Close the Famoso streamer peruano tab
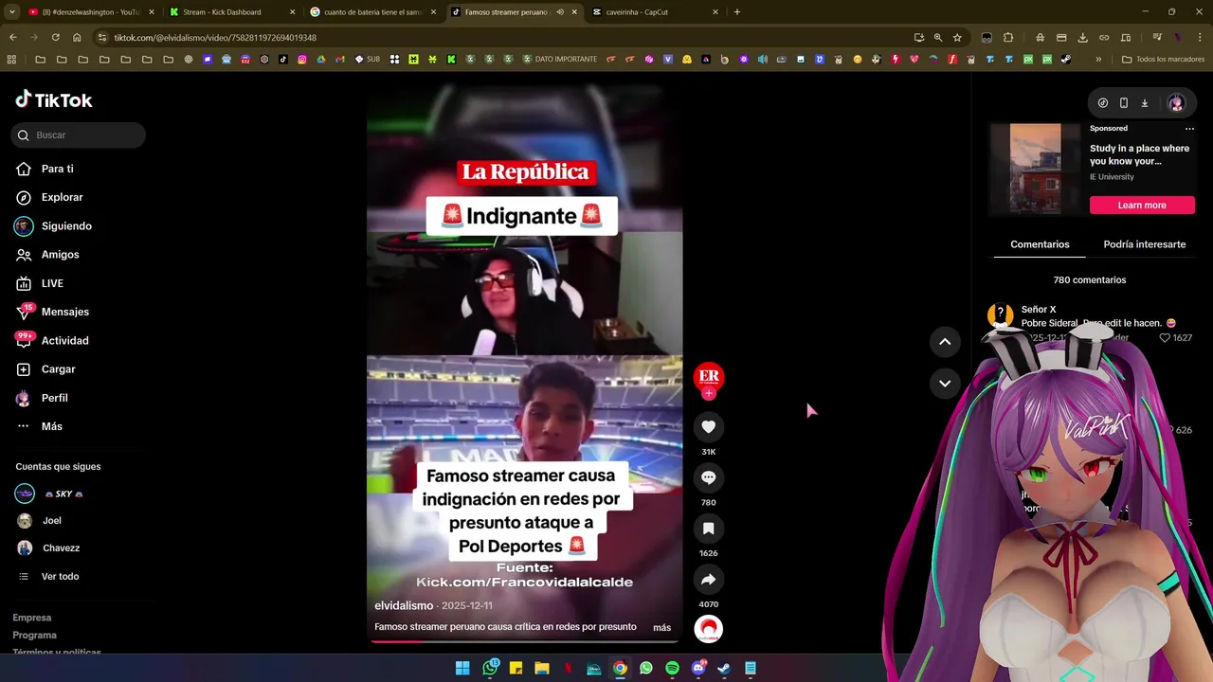 [x=574, y=12]
